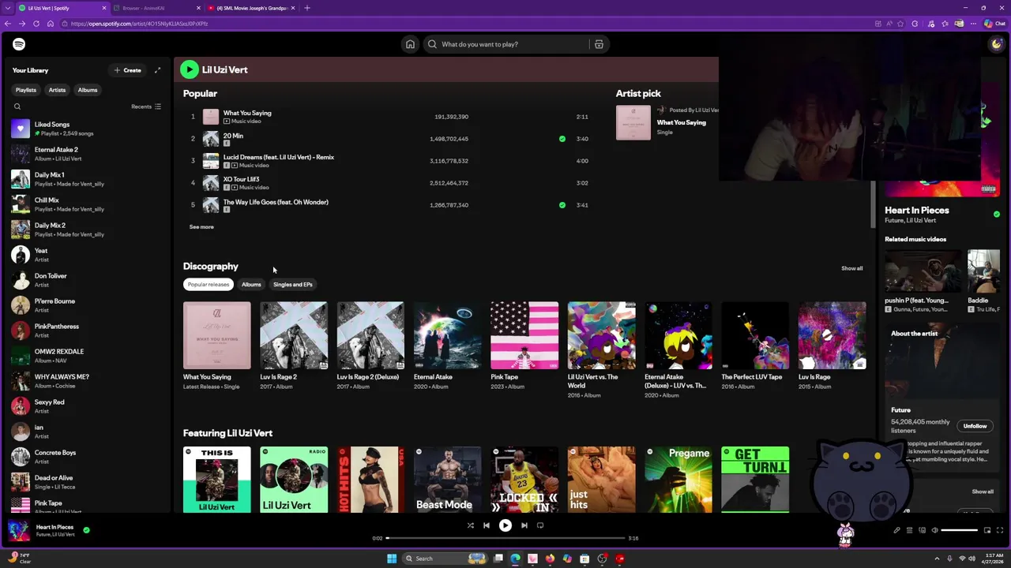
Task: Toggle saved checkmark for Heart In Pieces panel
Action: [996, 215]
